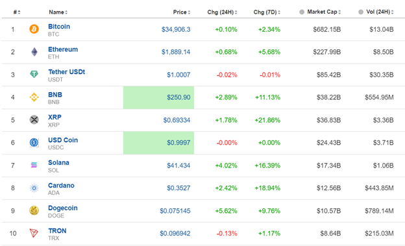Sort by Vol (24H) column header

tap(380, 12)
